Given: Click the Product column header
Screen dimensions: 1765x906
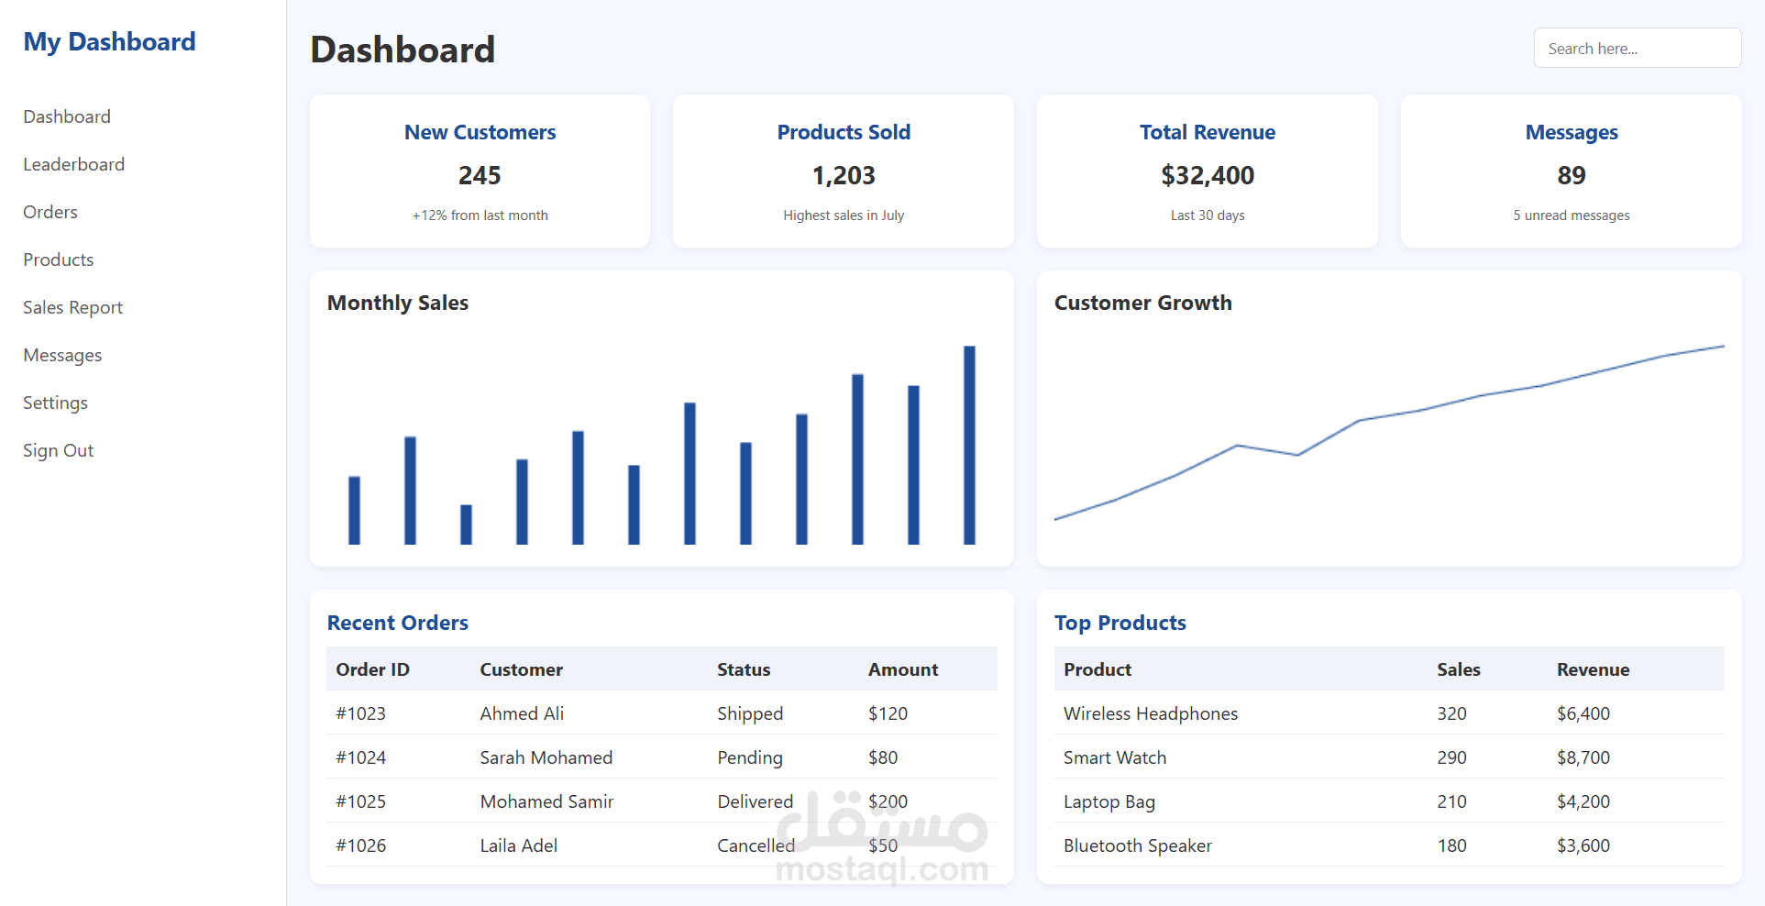Looking at the screenshot, I should click(1098, 669).
